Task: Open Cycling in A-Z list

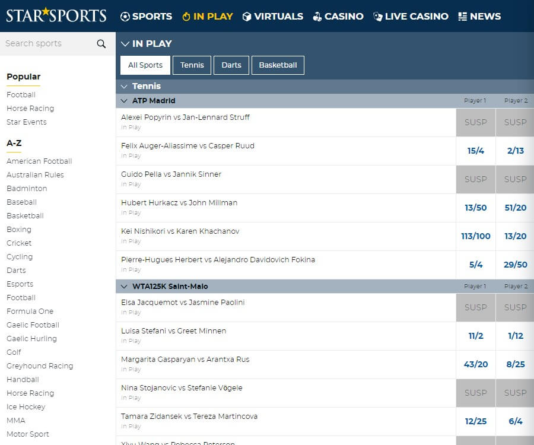Action: pyautogui.click(x=20, y=257)
